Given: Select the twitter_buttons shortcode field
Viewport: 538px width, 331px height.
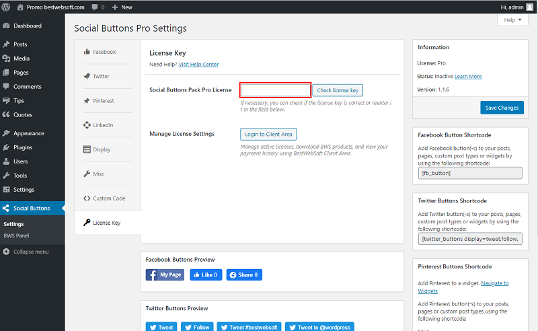Looking at the screenshot, I should coord(470,239).
